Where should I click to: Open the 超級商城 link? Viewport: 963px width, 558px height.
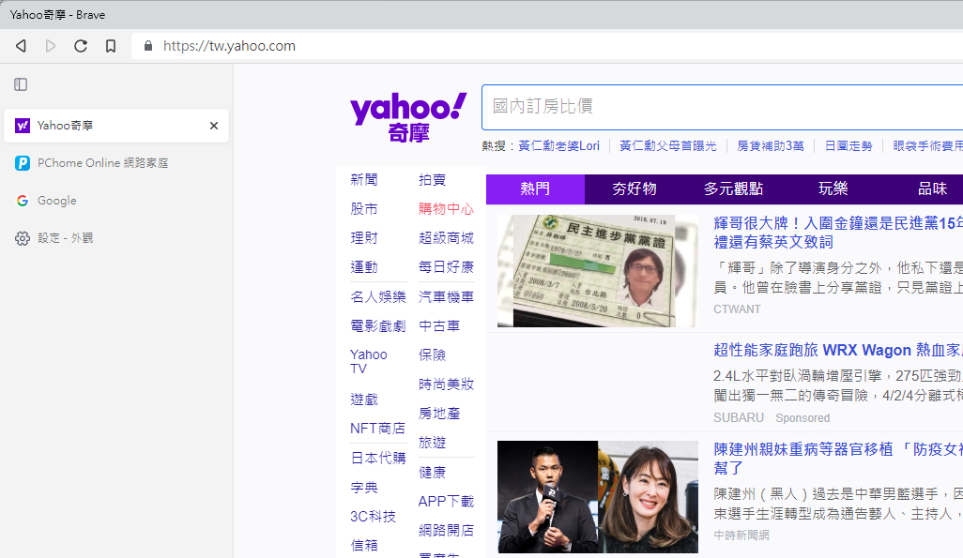[447, 238]
